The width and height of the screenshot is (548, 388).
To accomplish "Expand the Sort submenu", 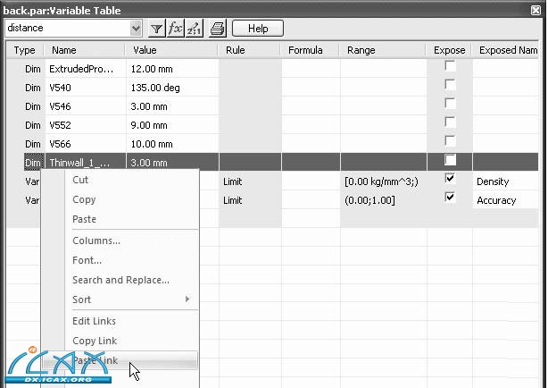I will tap(120, 299).
